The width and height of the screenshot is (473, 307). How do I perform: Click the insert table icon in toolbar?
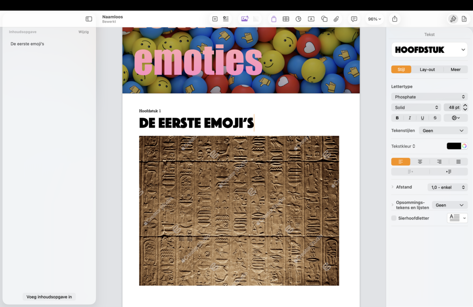[286, 19]
